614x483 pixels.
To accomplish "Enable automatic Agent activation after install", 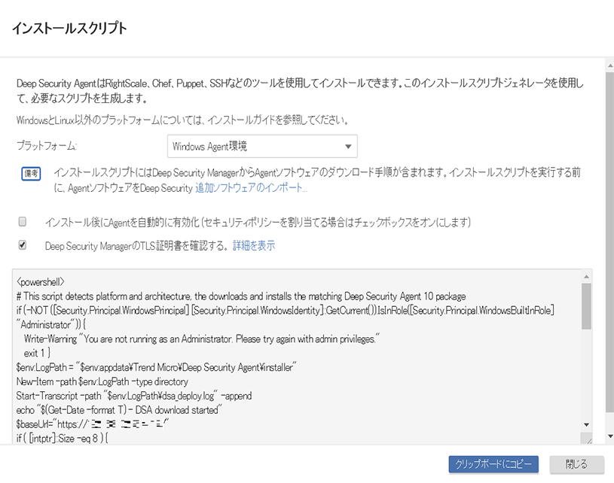I will click(23, 222).
